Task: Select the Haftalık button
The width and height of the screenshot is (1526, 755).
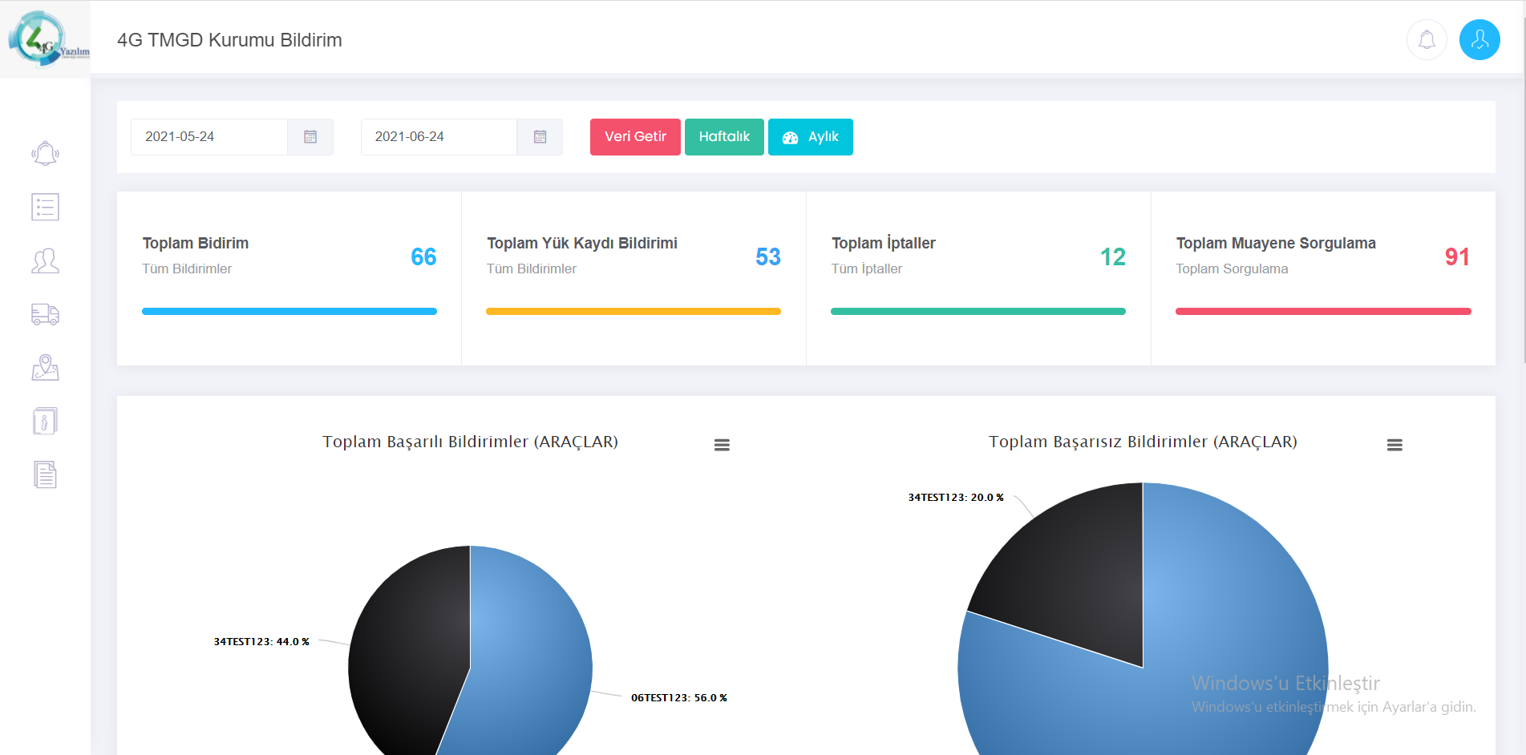Action: click(724, 137)
